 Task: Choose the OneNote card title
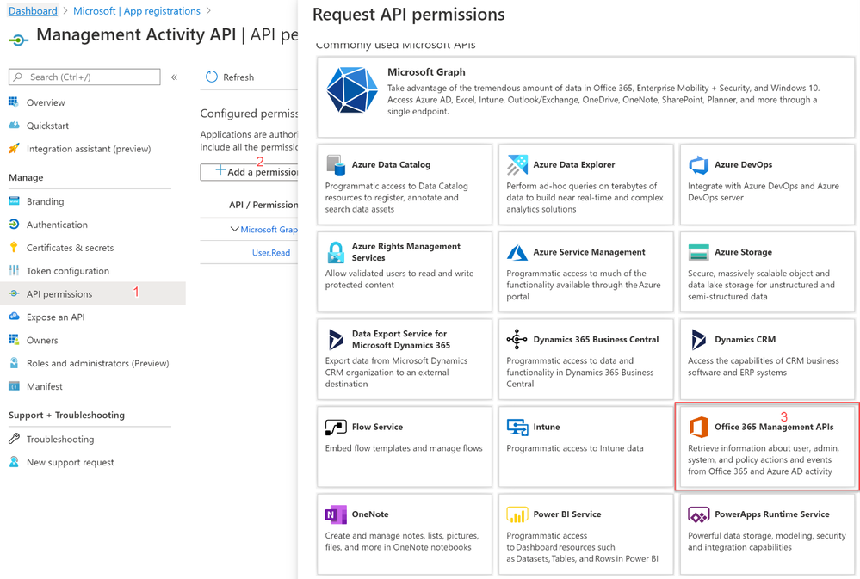370,514
